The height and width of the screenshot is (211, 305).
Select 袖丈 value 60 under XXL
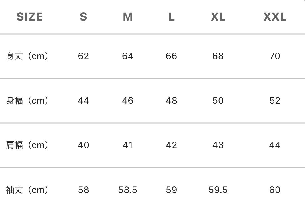pyautogui.click(x=275, y=190)
